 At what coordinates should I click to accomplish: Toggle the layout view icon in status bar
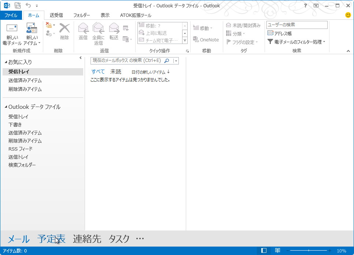(263, 250)
